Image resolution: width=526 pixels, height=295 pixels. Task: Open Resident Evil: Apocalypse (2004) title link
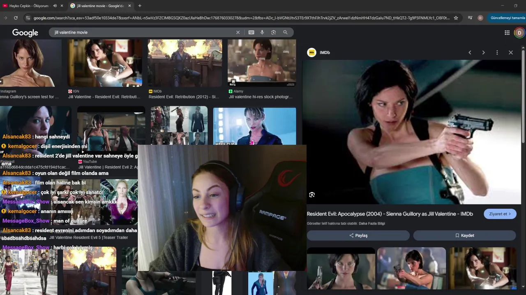pos(390,214)
